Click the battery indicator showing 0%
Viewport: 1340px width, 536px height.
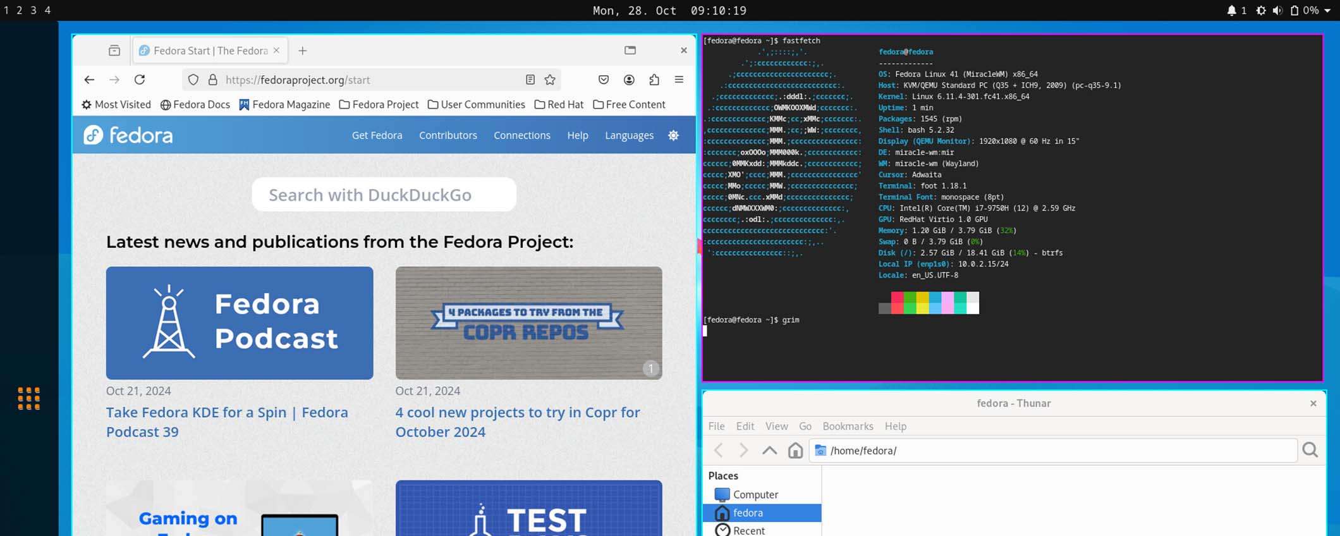point(1305,11)
